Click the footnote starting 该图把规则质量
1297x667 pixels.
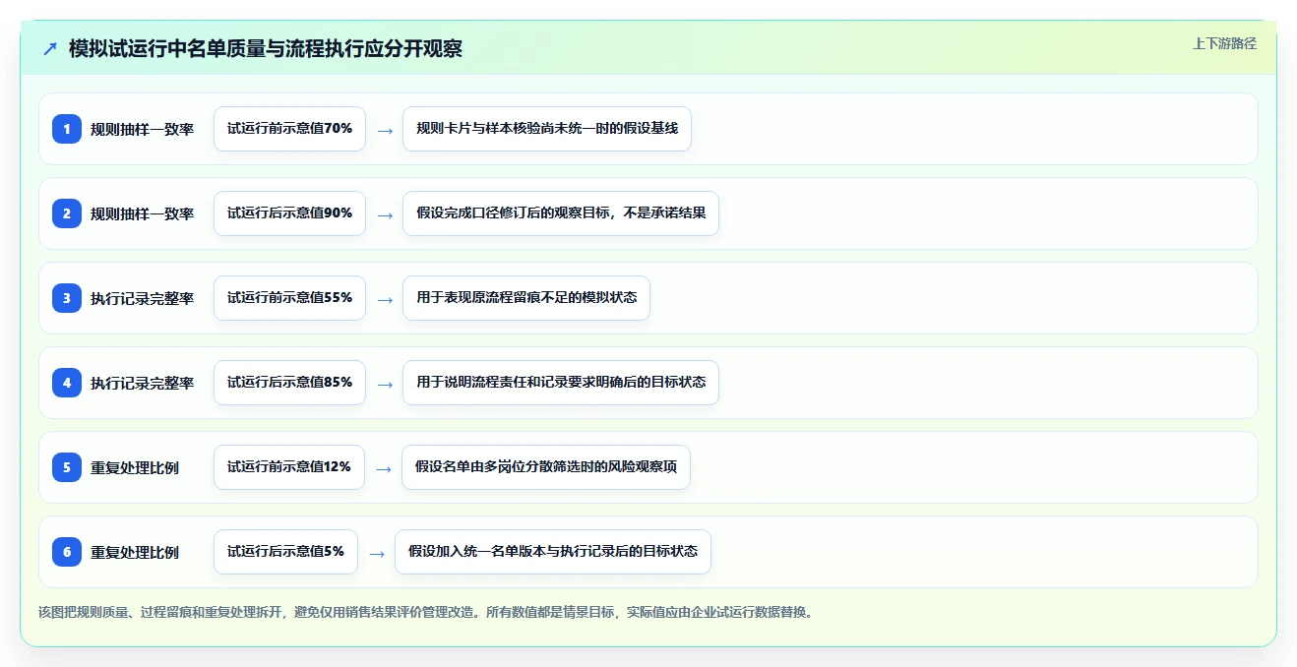tap(426, 612)
